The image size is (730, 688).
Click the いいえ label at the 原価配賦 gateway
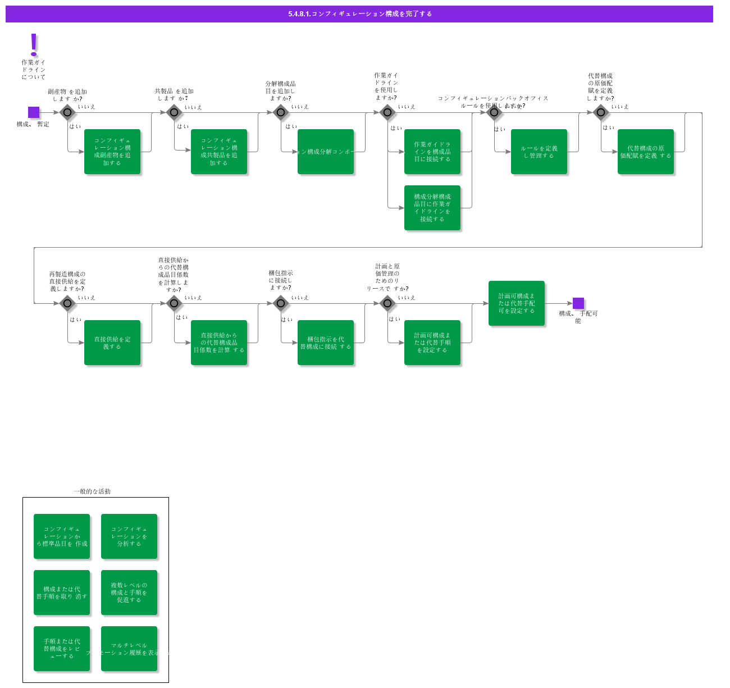point(620,107)
